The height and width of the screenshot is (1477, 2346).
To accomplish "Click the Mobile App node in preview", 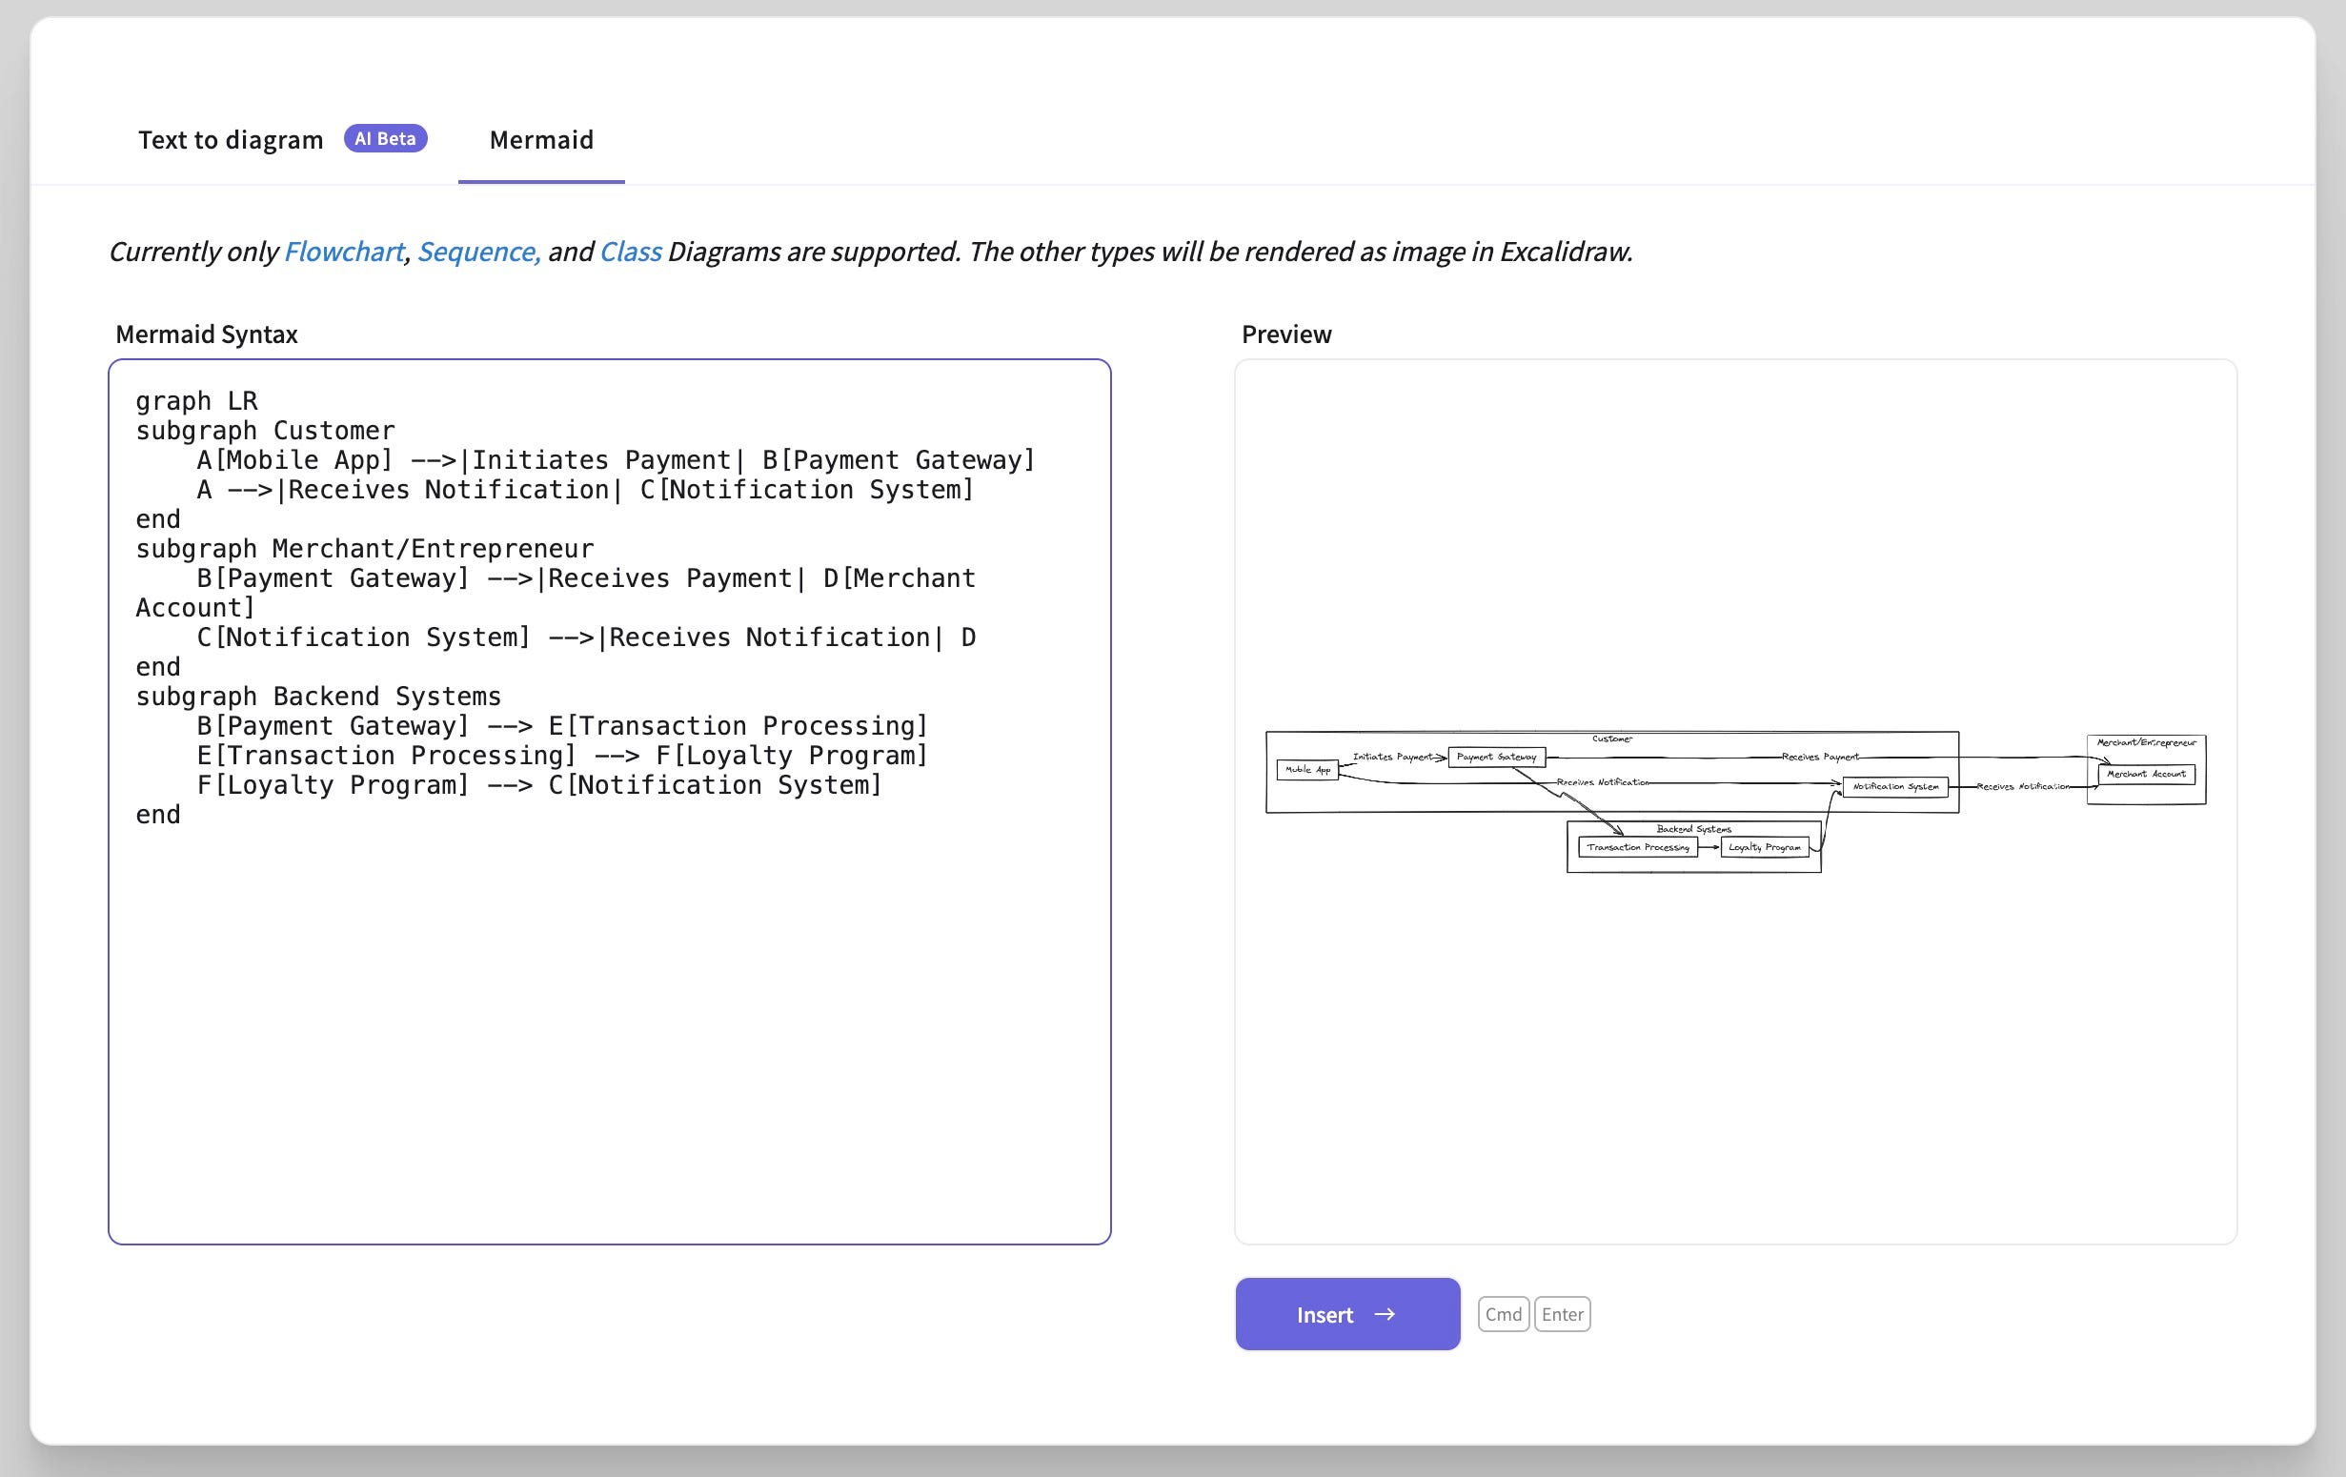I will point(1306,770).
